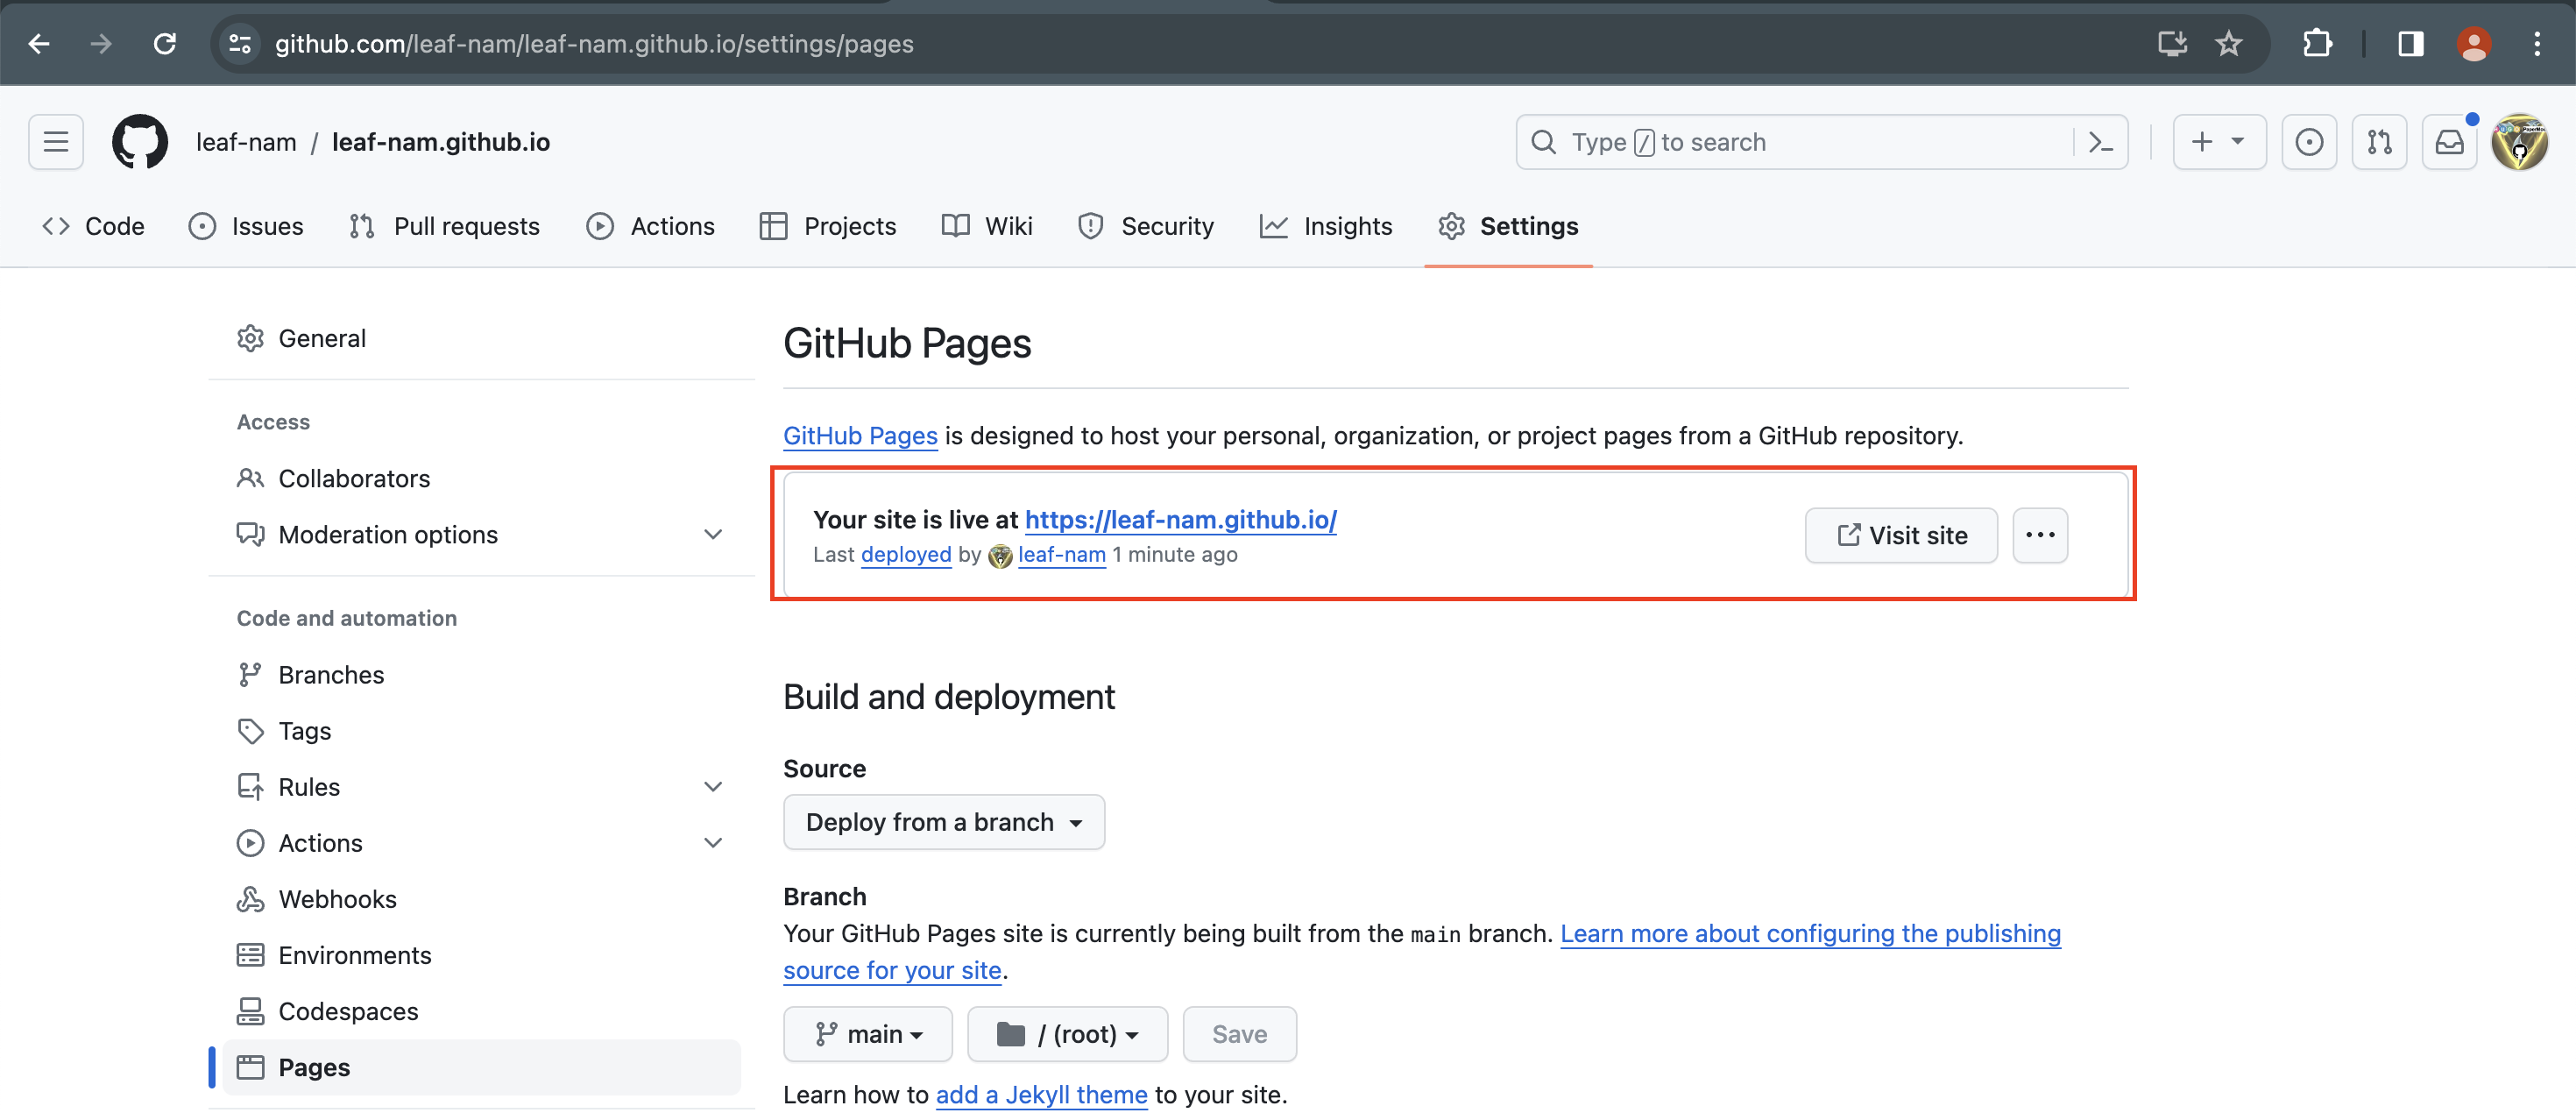
Task: Select Pages in settings sidebar
Action: point(480,1067)
